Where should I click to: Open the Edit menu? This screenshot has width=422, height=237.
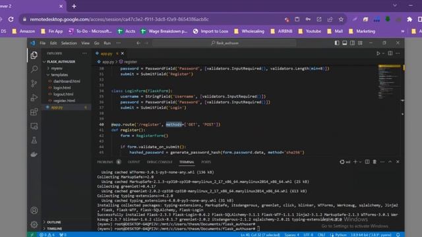click(x=53, y=43)
